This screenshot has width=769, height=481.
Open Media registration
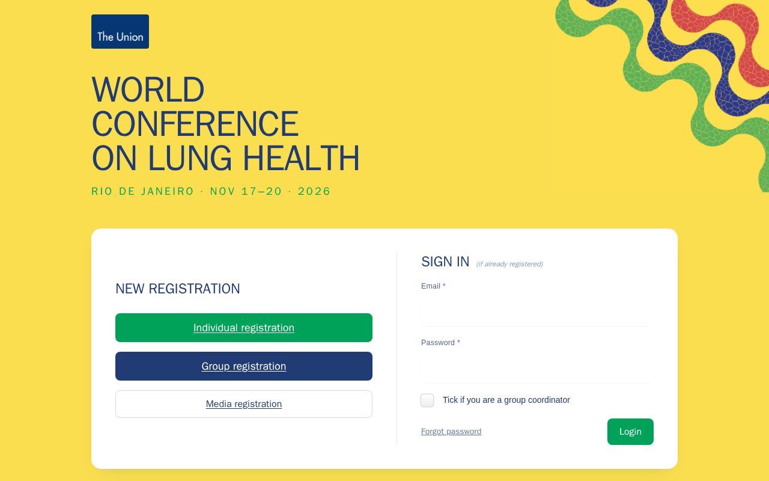coord(244,404)
